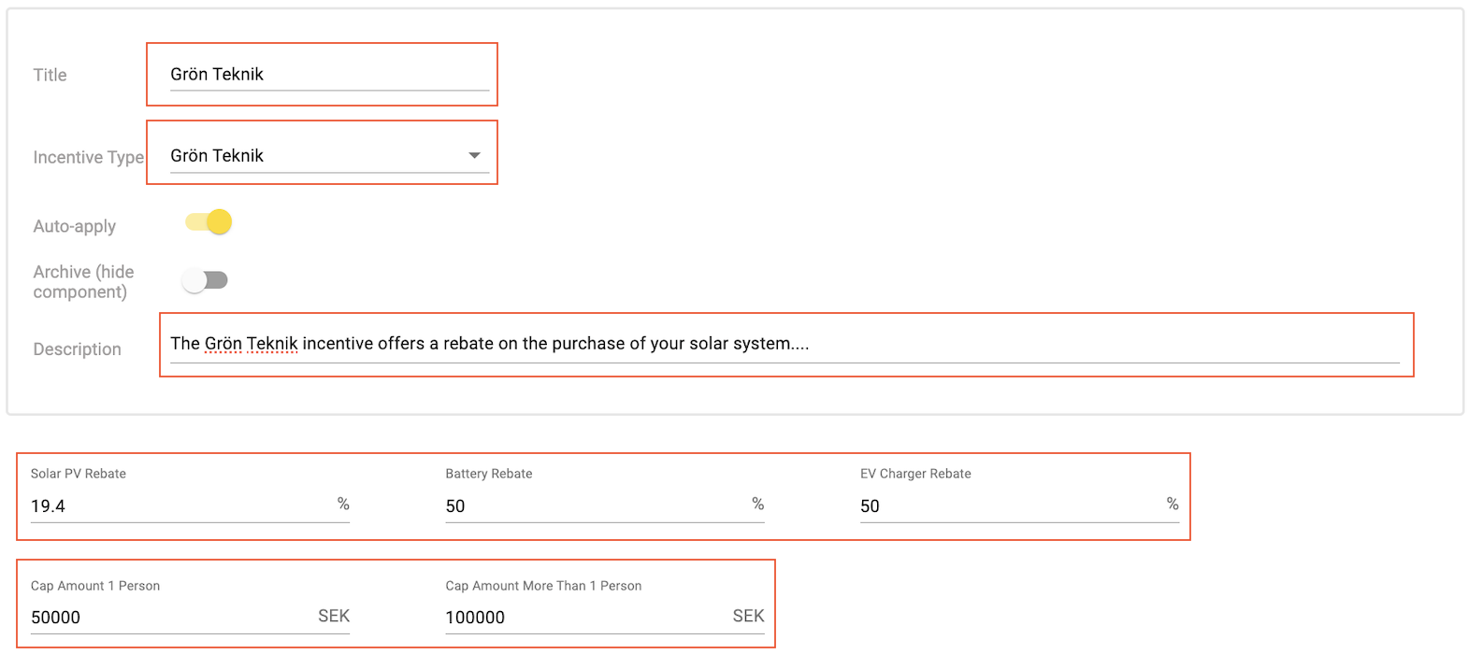This screenshot has height=654, width=1468.
Task: Open the Incentive Type dropdown
Action: (329, 156)
